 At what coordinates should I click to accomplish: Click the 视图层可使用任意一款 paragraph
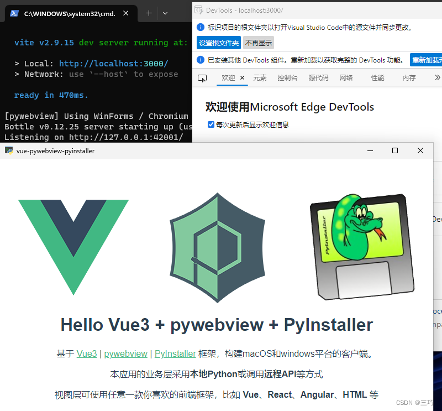(x=217, y=394)
